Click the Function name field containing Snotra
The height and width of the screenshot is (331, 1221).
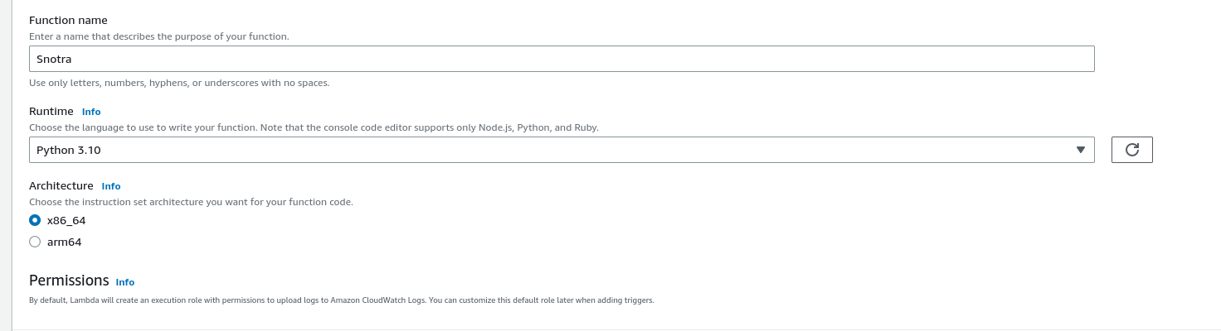(x=561, y=59)
